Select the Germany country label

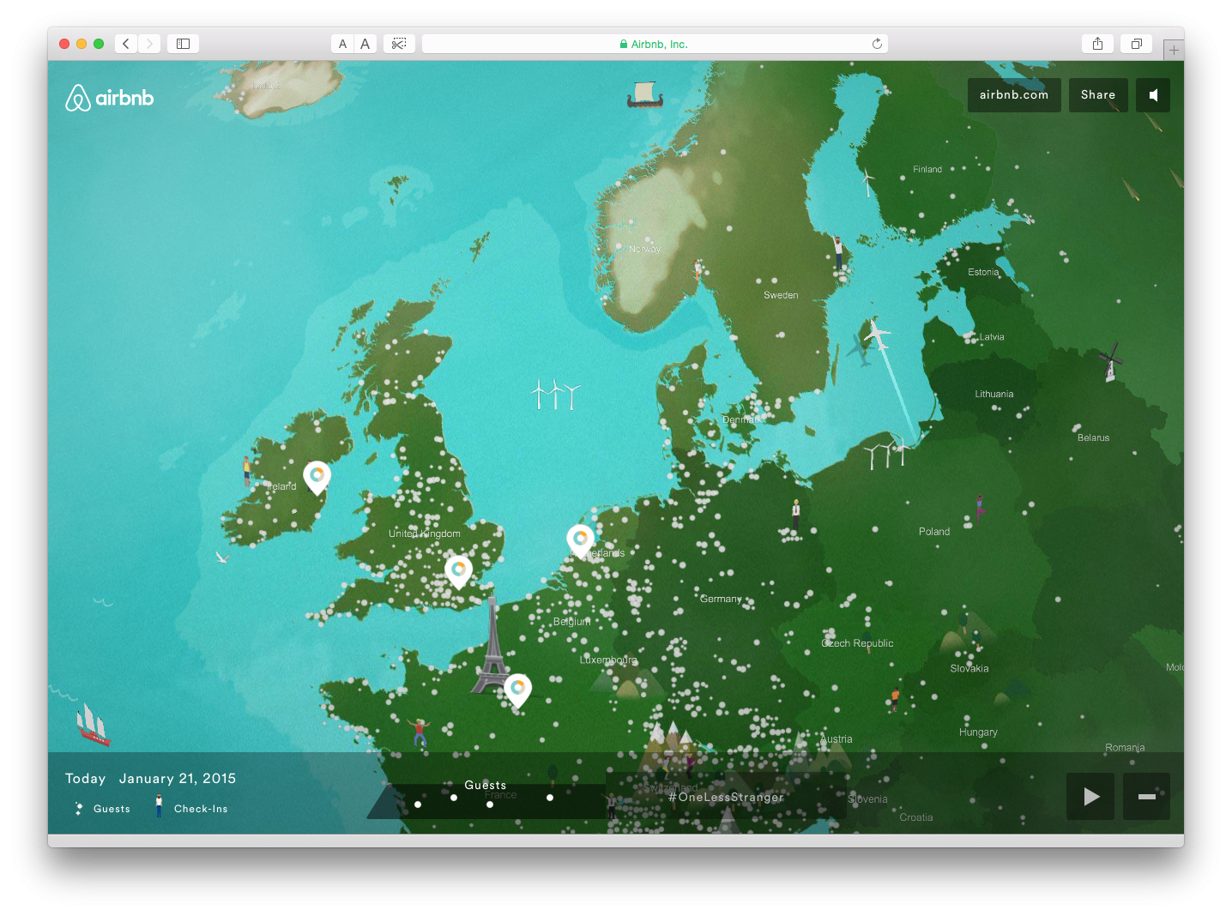point(721,599)
